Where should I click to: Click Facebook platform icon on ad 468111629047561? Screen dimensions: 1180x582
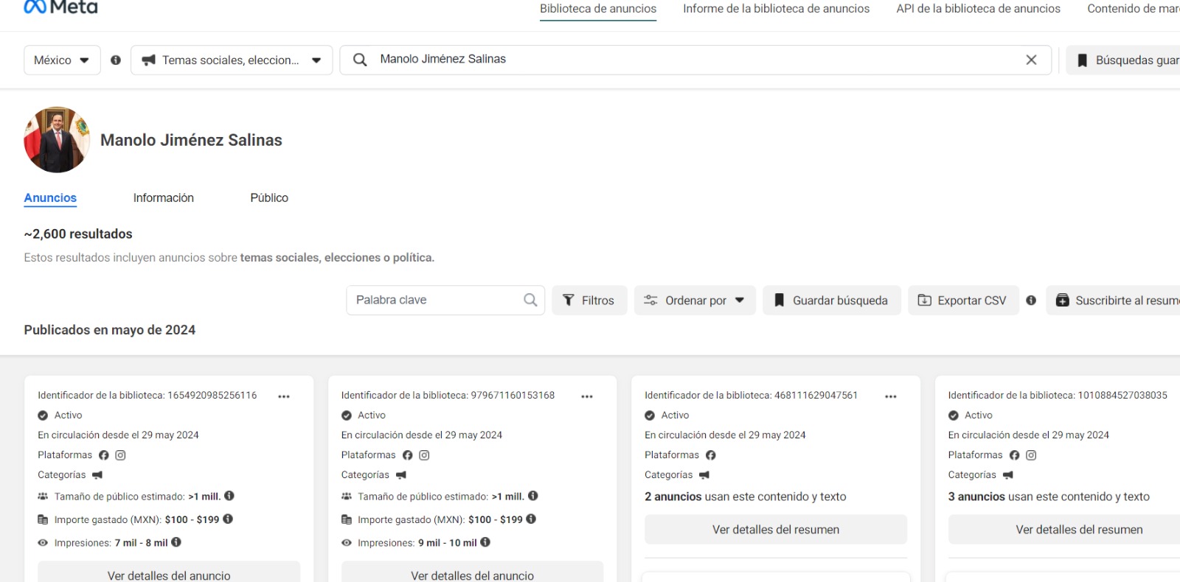point(711,455)
